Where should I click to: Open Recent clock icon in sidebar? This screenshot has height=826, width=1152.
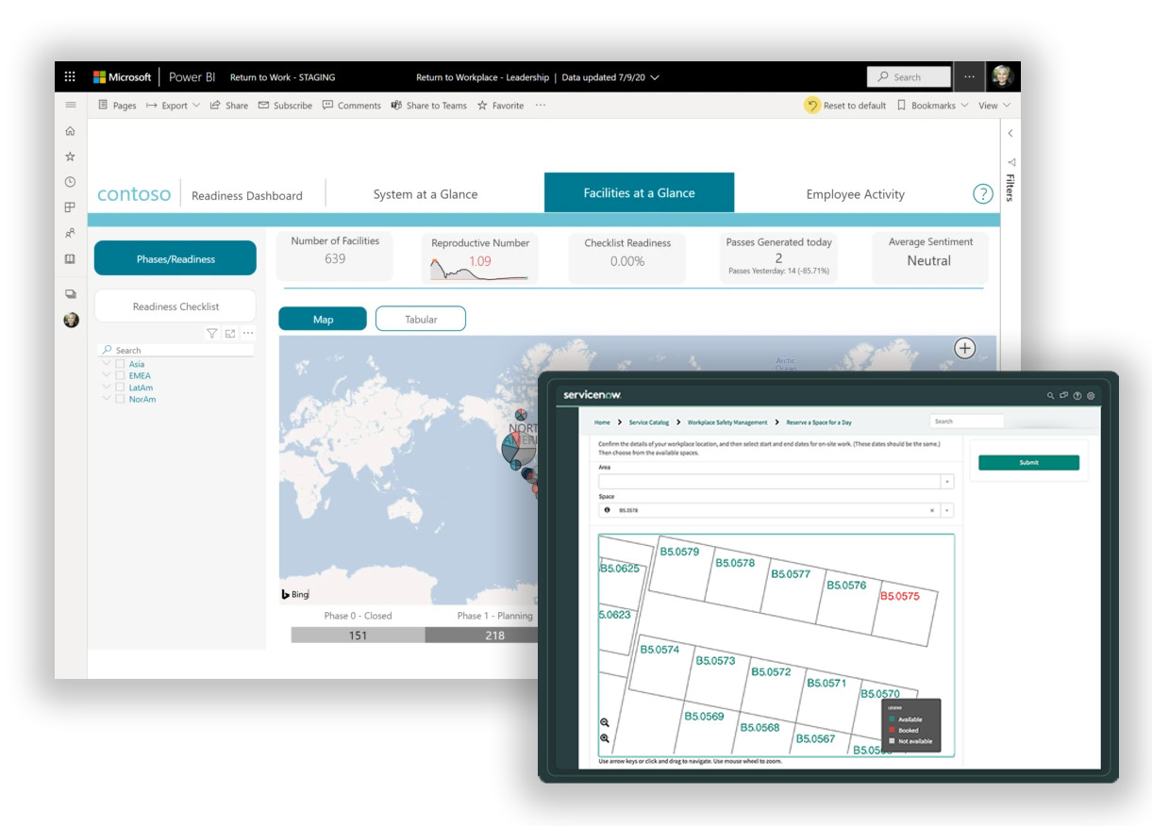coord(70,182)
